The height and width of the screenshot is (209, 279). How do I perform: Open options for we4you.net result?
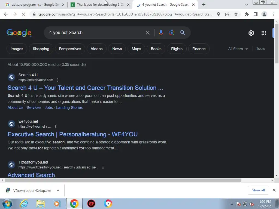[55, 127]
